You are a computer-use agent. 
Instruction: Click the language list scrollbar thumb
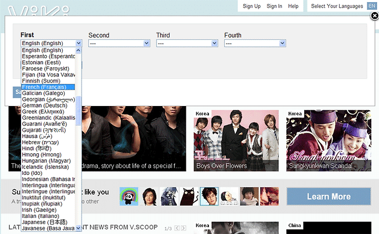78,111
